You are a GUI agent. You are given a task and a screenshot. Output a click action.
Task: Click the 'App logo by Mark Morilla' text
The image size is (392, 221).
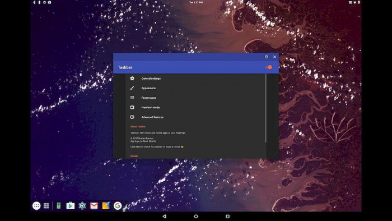coord(143,141)
